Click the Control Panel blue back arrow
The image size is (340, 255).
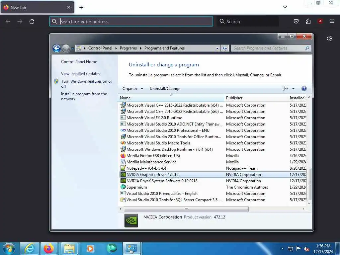point(56,48)
